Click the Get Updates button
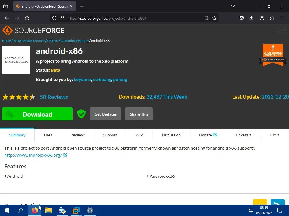Screen dimensions: 289x216 106,114
